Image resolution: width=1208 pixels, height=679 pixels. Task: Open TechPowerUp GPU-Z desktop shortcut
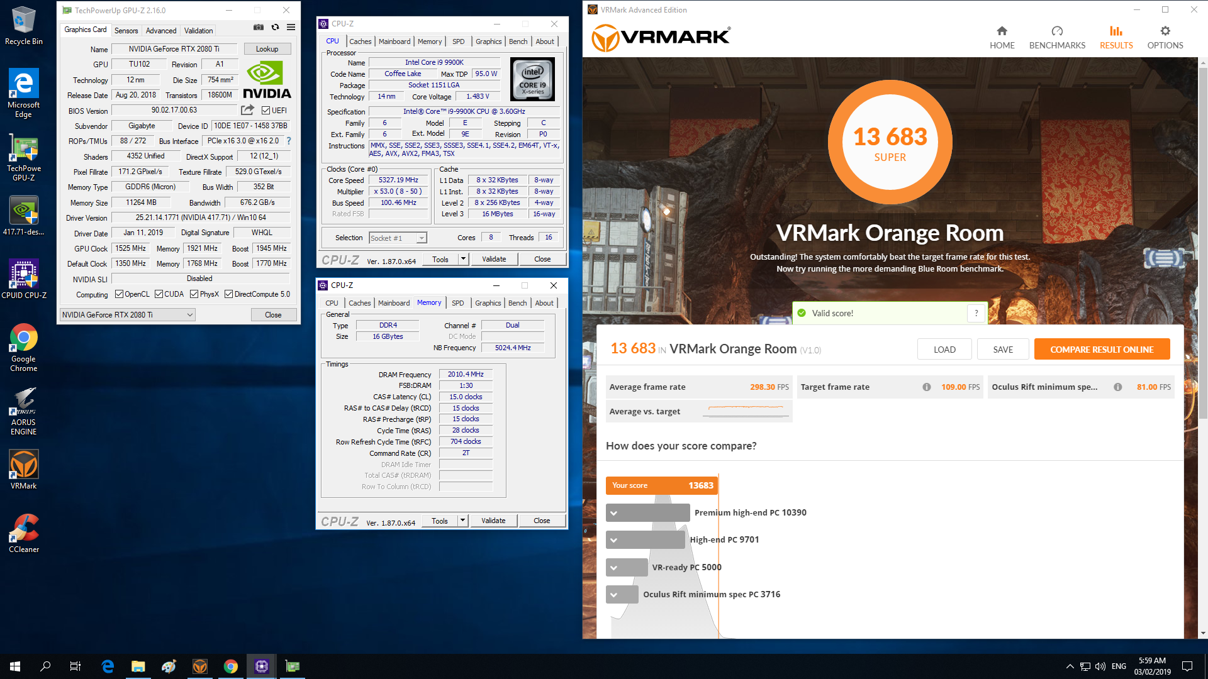coord(24,158)
